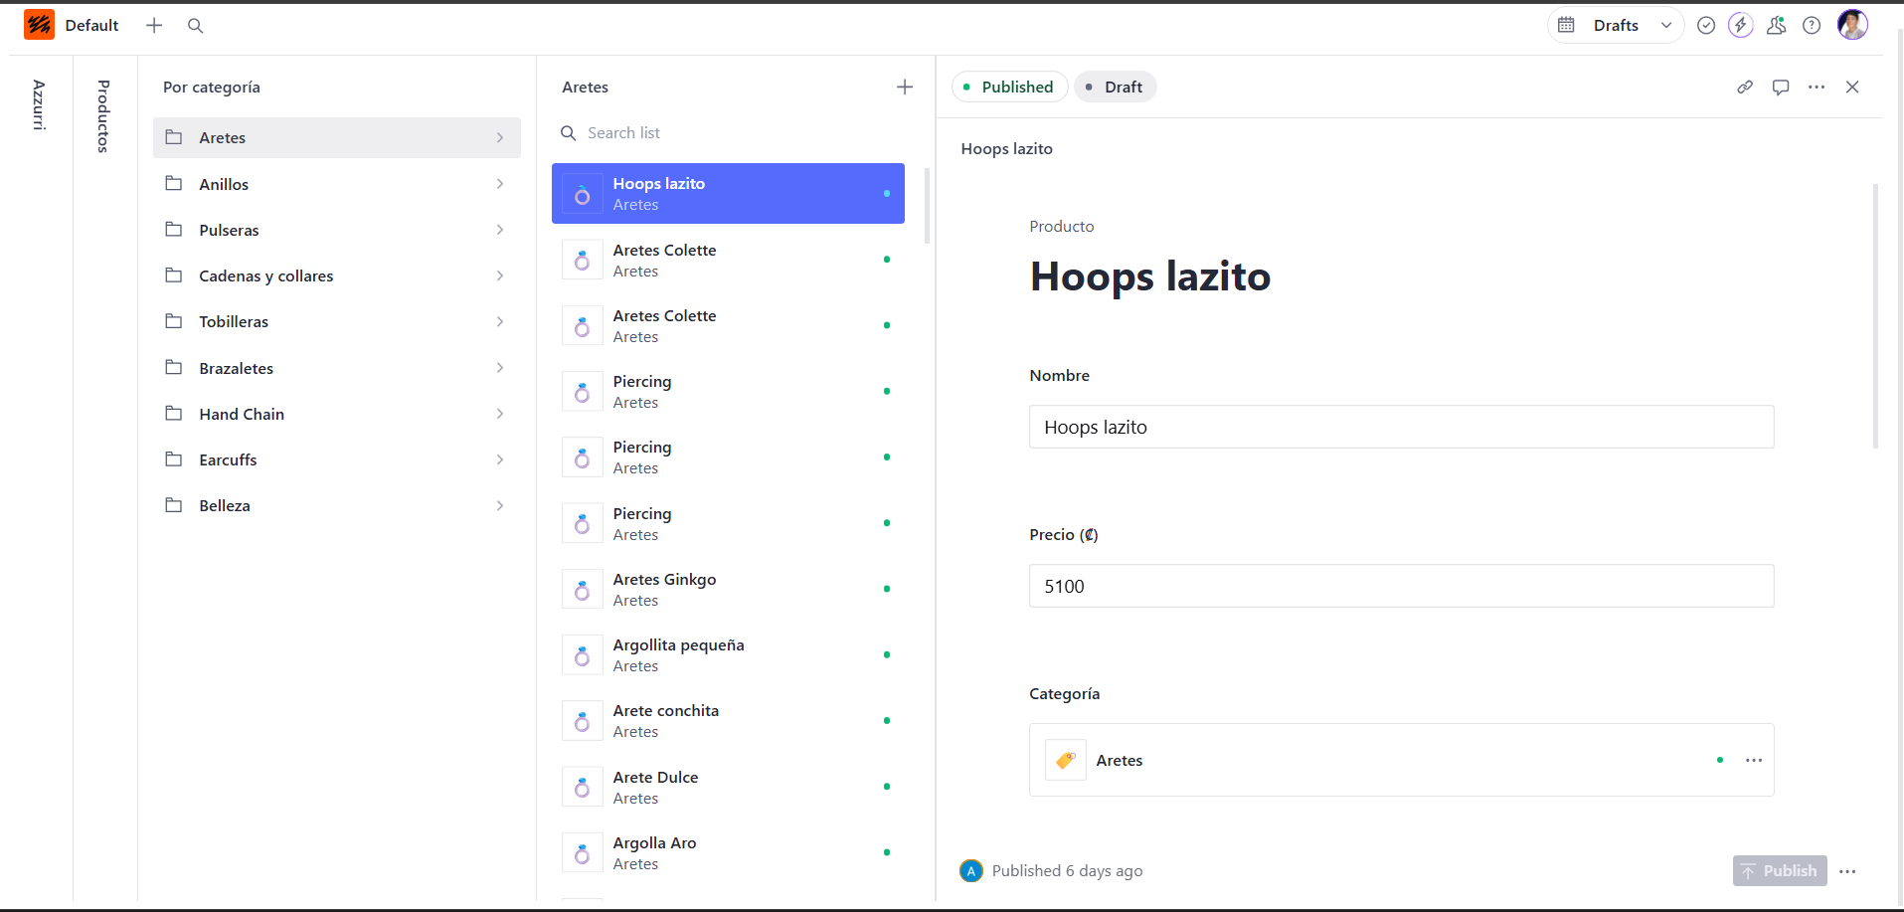The image size is (1904, 912).
Task: Add a new item to the Aretes list
Action: 905,88
